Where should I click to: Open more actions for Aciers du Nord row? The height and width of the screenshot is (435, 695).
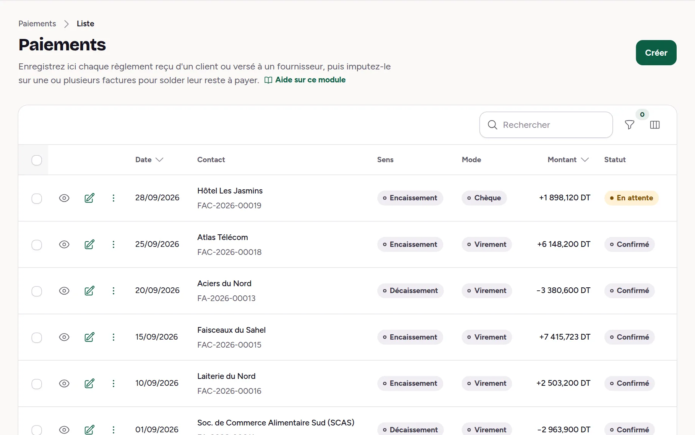114,291
